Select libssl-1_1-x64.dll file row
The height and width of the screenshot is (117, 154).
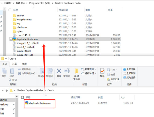coord(65,47)
